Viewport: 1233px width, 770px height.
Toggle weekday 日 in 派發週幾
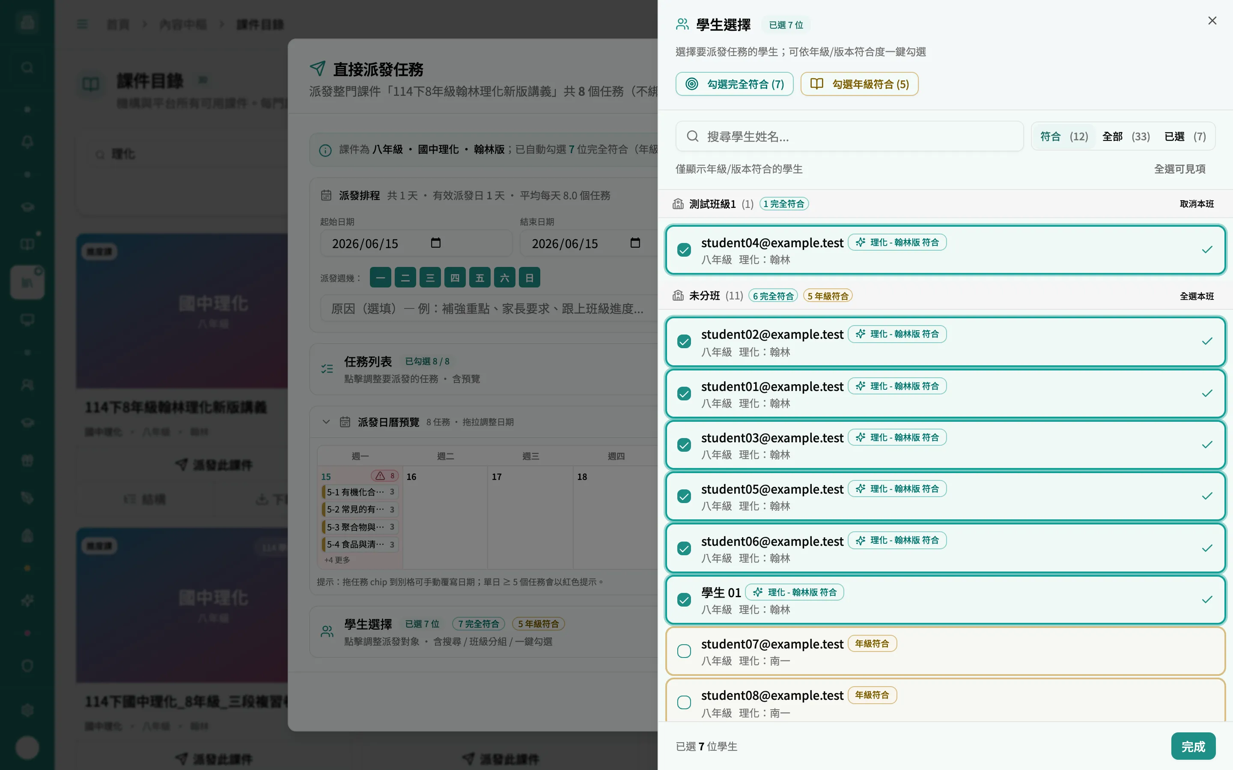(529, 278)
